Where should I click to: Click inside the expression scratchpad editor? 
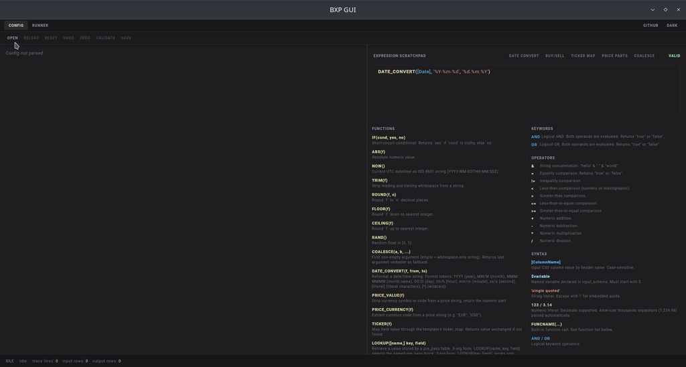click(527, 91)
